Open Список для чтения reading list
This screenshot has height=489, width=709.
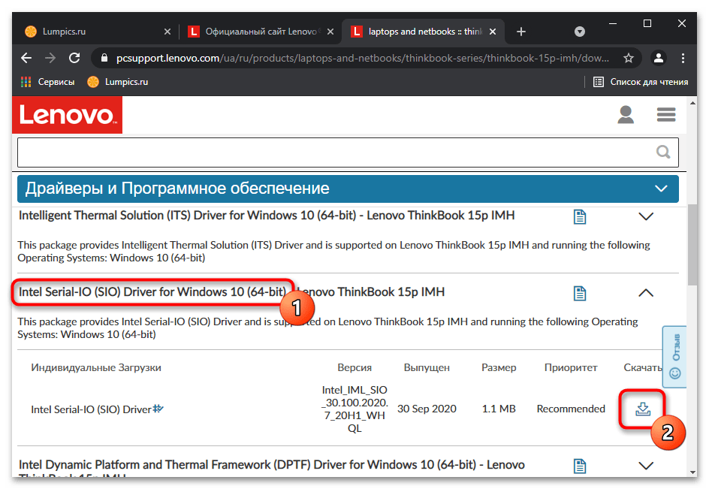point(640,82)
